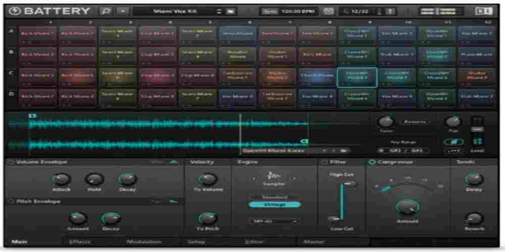Click the Pan knob

point(452,122)
